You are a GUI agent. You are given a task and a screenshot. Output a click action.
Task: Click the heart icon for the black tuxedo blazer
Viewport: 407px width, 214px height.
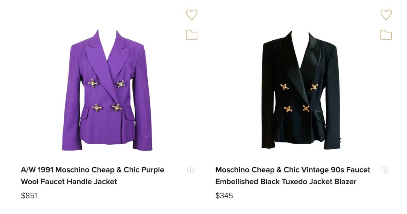(386, 15)
